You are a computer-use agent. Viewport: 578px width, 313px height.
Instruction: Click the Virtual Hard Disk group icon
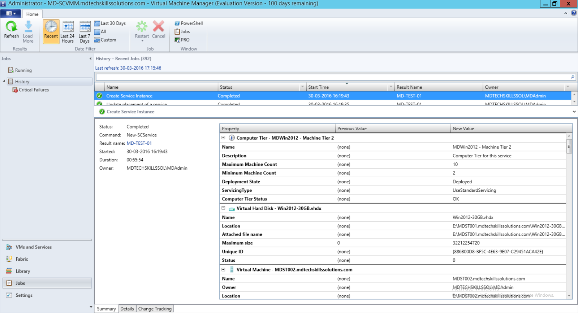pyautogui.click(x=232, y=209)
